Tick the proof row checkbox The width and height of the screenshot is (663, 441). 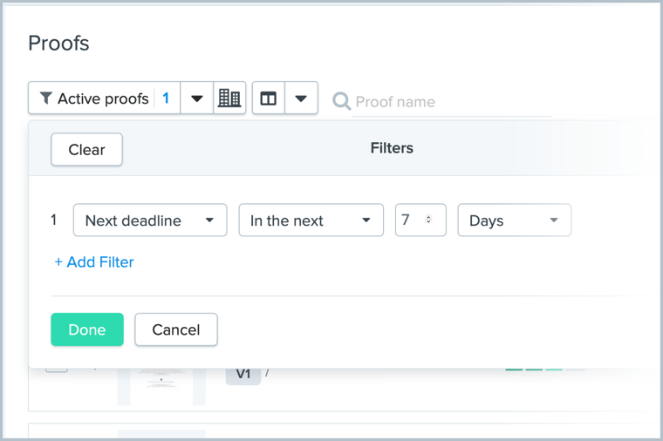click(x=56, y=367)
